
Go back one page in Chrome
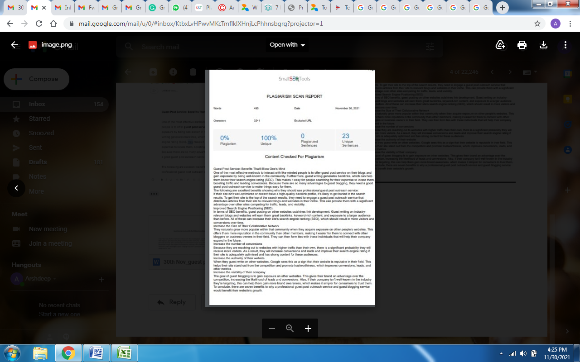tap(11, 24)
